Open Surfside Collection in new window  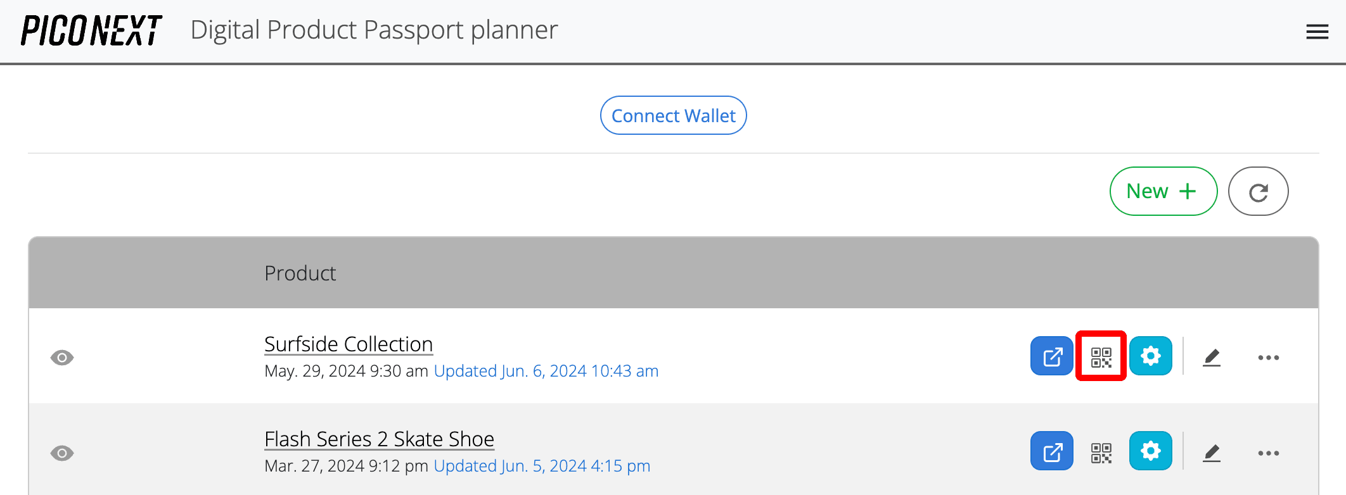point(1052,356)
